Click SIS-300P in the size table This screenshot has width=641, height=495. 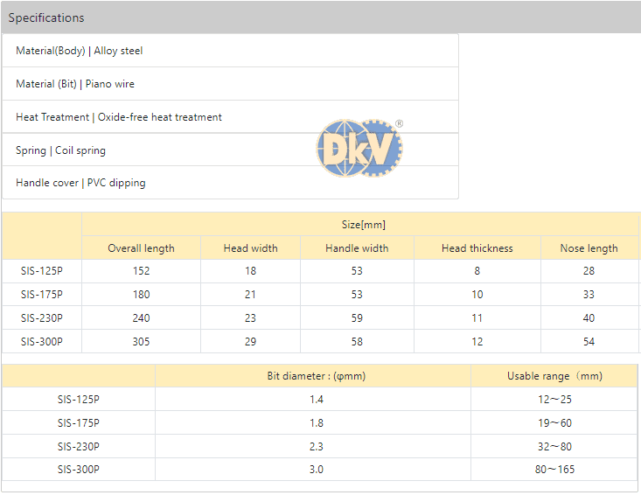(42, 342)
